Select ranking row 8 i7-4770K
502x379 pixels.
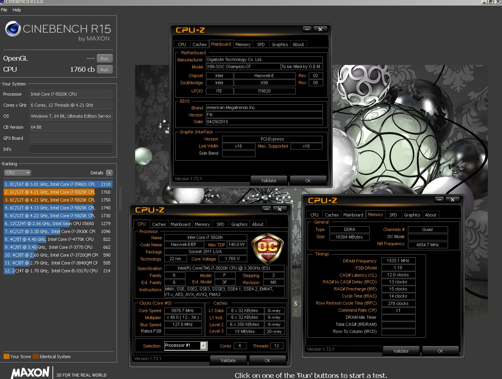[x=58, y=239]
